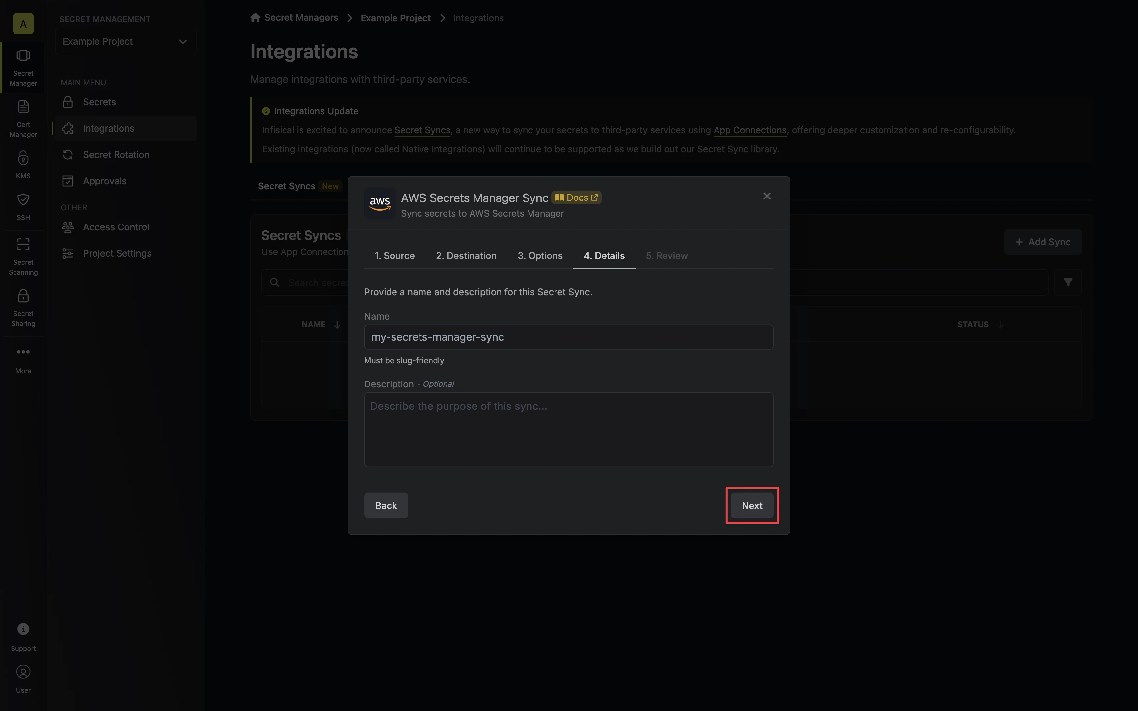The width and height of the screenshot is (1138, 711).
Task: Open the Docs link badge
Action: point(576,197)
